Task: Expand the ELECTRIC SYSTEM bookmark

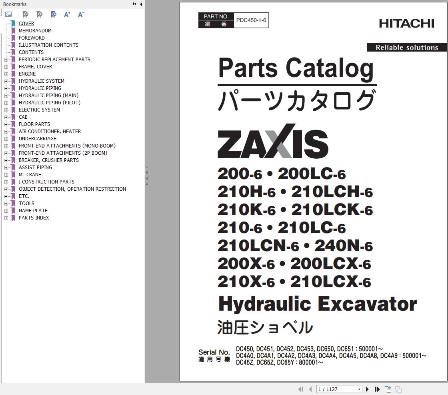Action: click(x=6, y=110)
